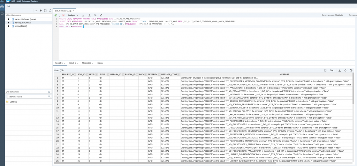Open the LIBRARY_ID column filter dropdown
This screenshot has width=357, height=166.
pos(123,75)
